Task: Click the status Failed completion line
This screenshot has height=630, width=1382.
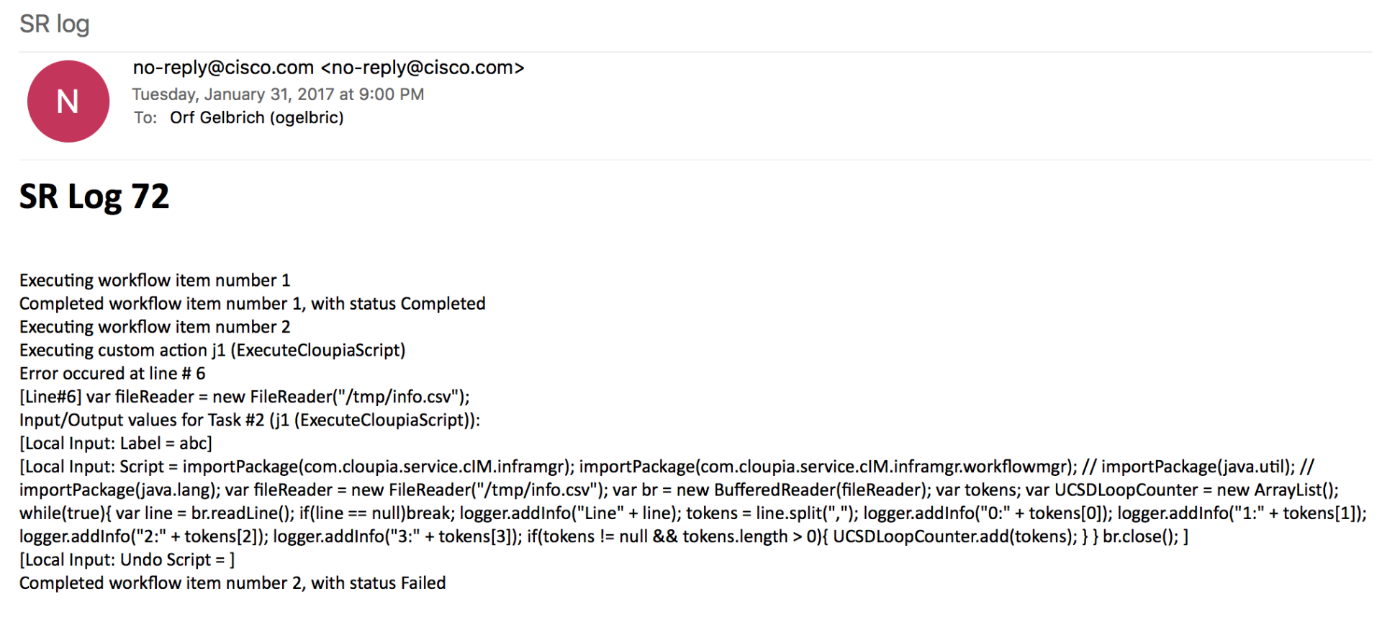Action: coord(232,583)
